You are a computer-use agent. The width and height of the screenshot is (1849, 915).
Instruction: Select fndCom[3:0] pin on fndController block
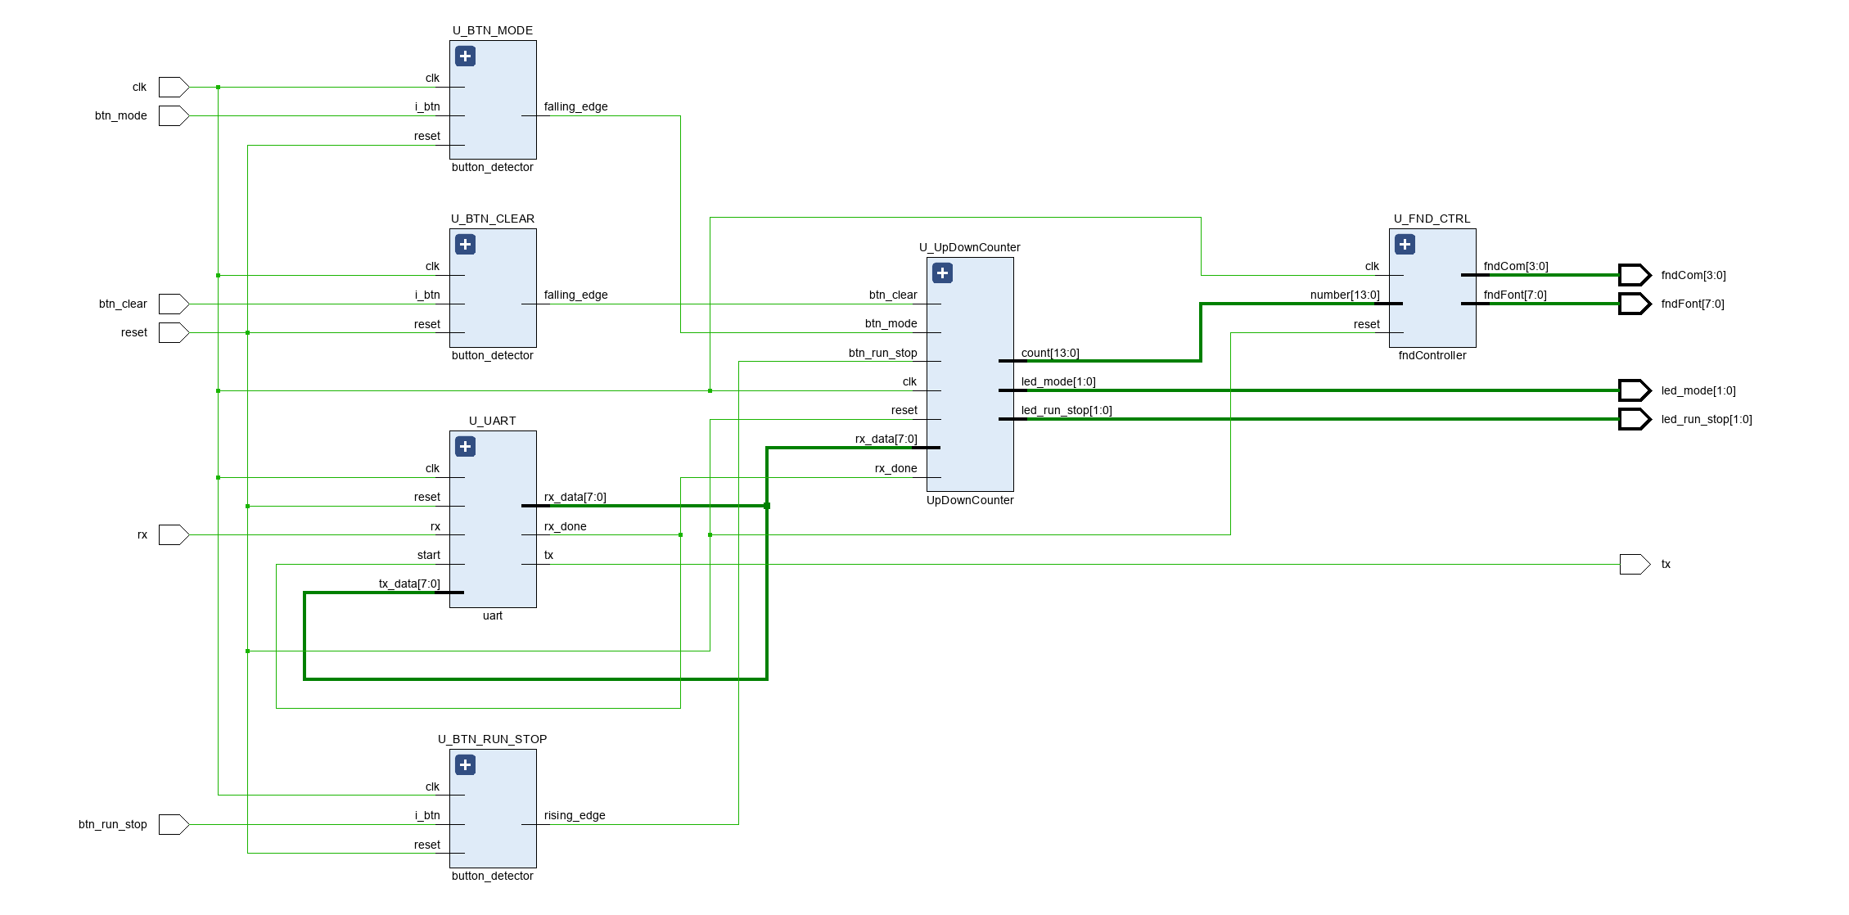point(1516,266)
